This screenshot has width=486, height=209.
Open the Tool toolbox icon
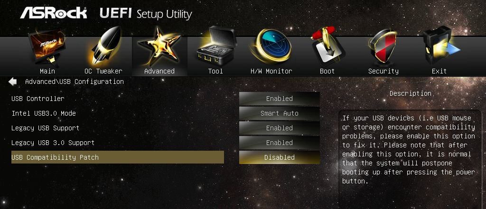click(216, 46)
